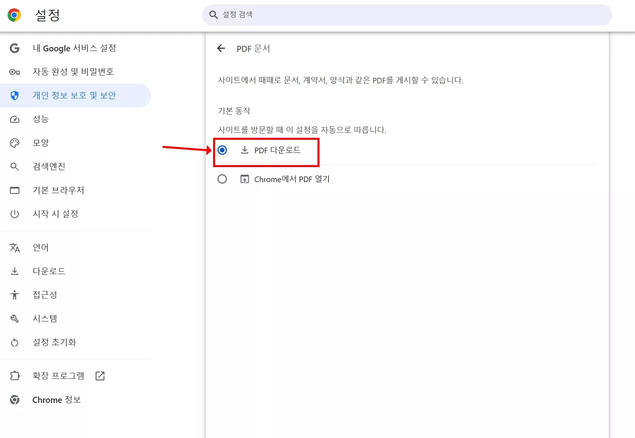Screen dimensions: 635x438
Task: Open System via the wrench icon
Action: click(15, 318)
